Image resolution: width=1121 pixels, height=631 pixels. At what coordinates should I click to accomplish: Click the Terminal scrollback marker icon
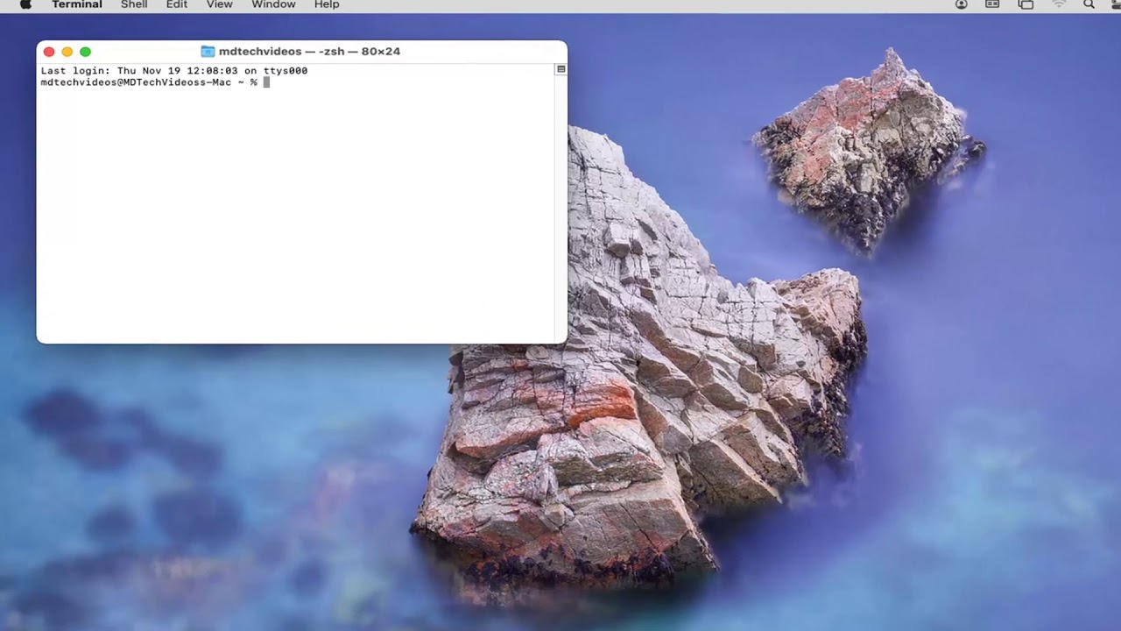(561, 69)
